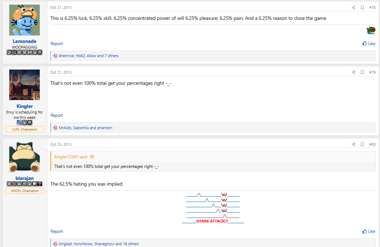The height and width of the screenshot is (247, 380).
Task: Report Kingler's post #79
Action: pyautogui.click(x=57, y=115)
